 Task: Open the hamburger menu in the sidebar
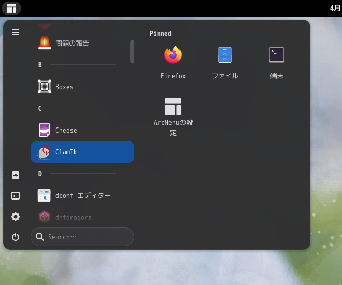(x=16, y=32)
